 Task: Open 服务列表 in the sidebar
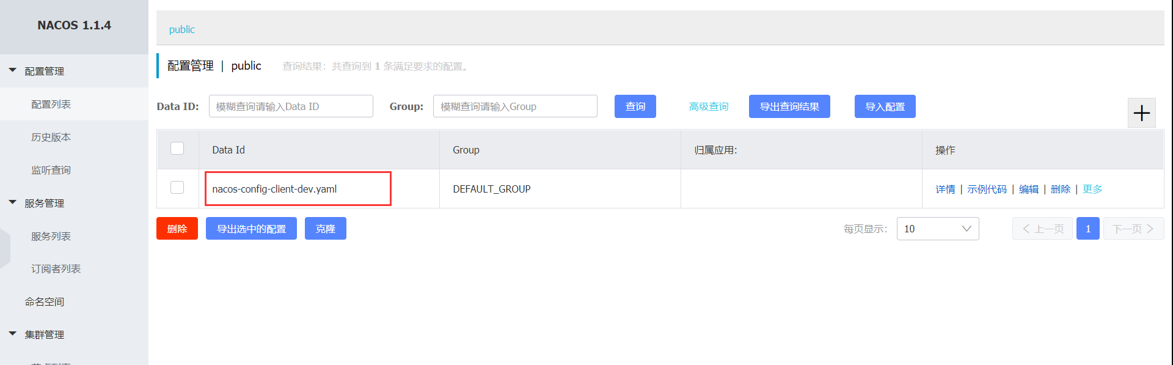(x=51, y=236)
